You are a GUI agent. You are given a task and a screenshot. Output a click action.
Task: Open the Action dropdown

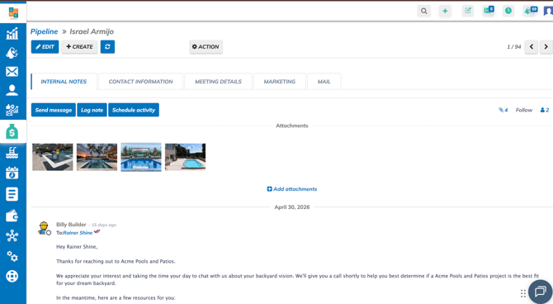pos(206,46)
